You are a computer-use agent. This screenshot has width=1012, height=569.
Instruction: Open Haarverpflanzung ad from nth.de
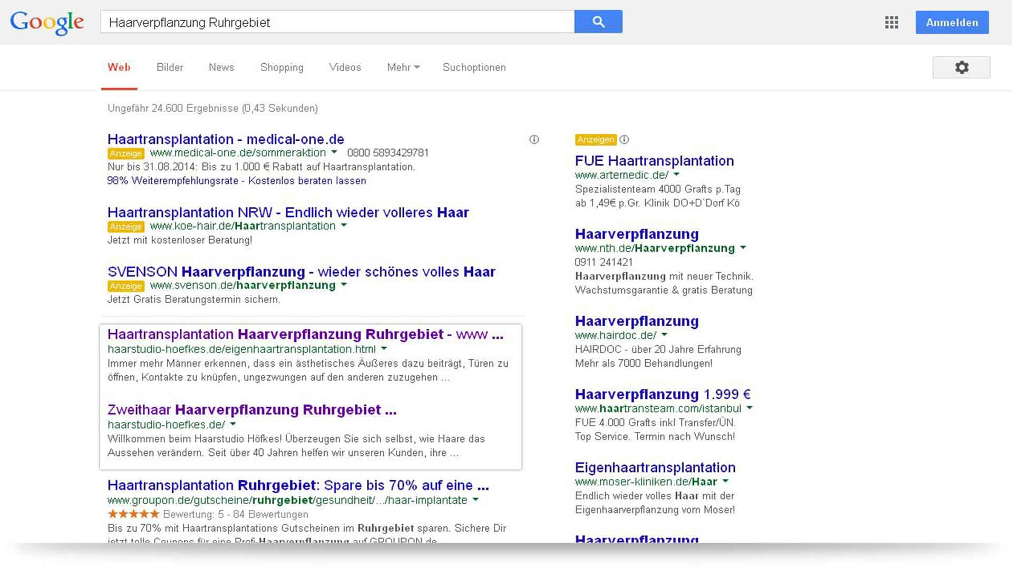[x=637, y=234]
